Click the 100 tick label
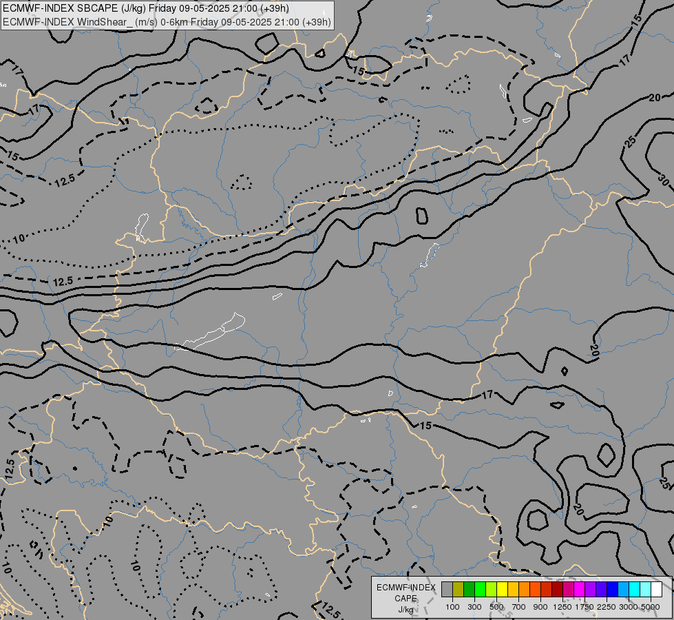This screenshot has height=620, width=674. [452, 607]
